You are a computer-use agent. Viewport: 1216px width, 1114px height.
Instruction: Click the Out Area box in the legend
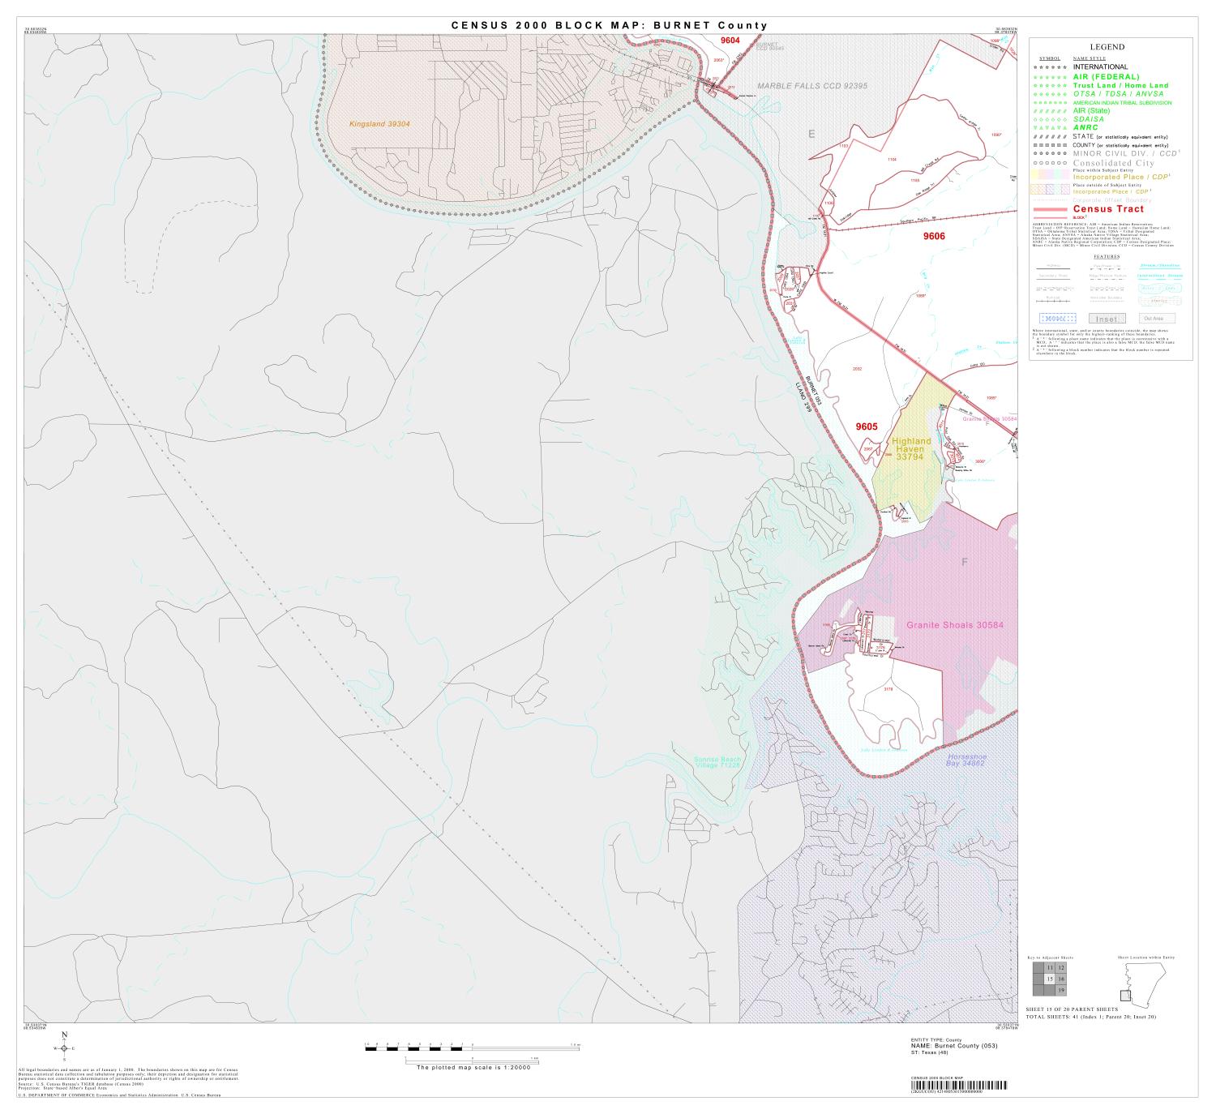coord(1157,318)
